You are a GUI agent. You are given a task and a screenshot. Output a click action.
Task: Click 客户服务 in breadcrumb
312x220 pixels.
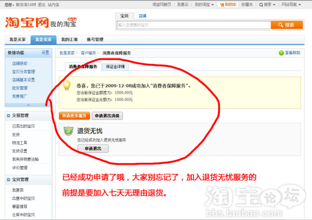88,53
